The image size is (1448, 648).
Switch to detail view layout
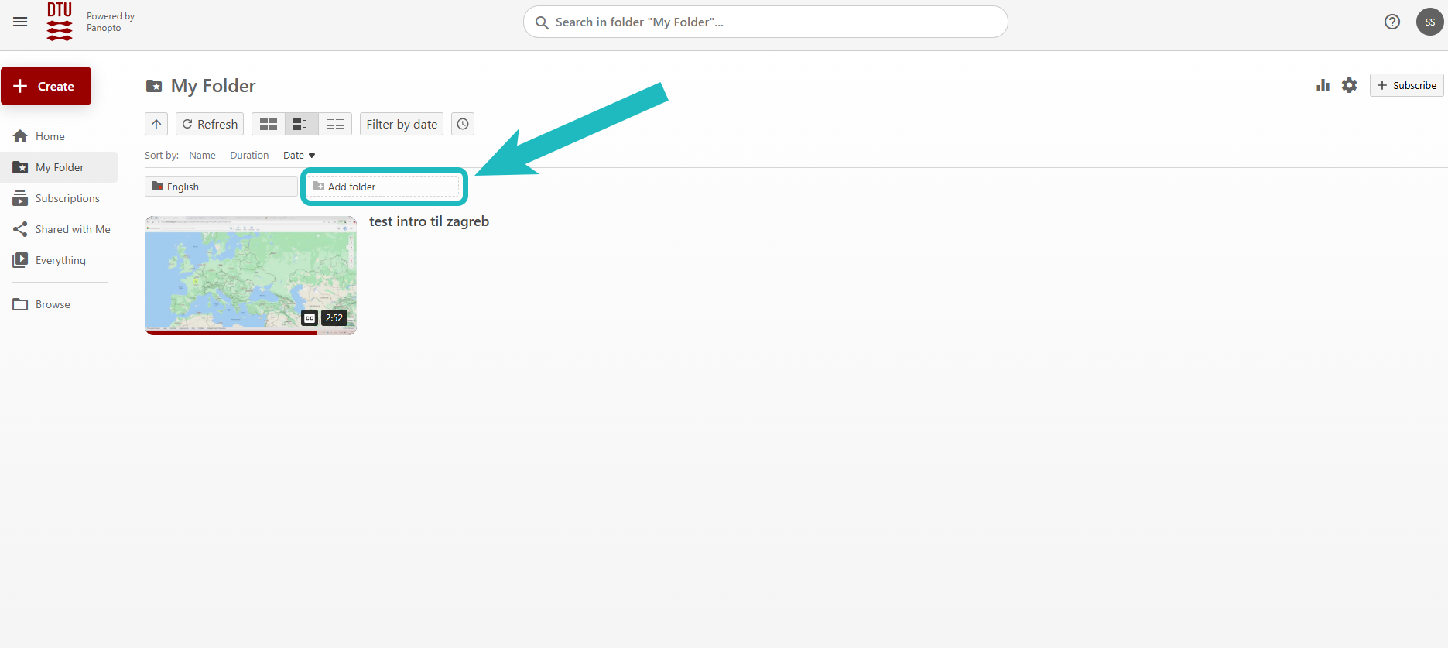302,124
